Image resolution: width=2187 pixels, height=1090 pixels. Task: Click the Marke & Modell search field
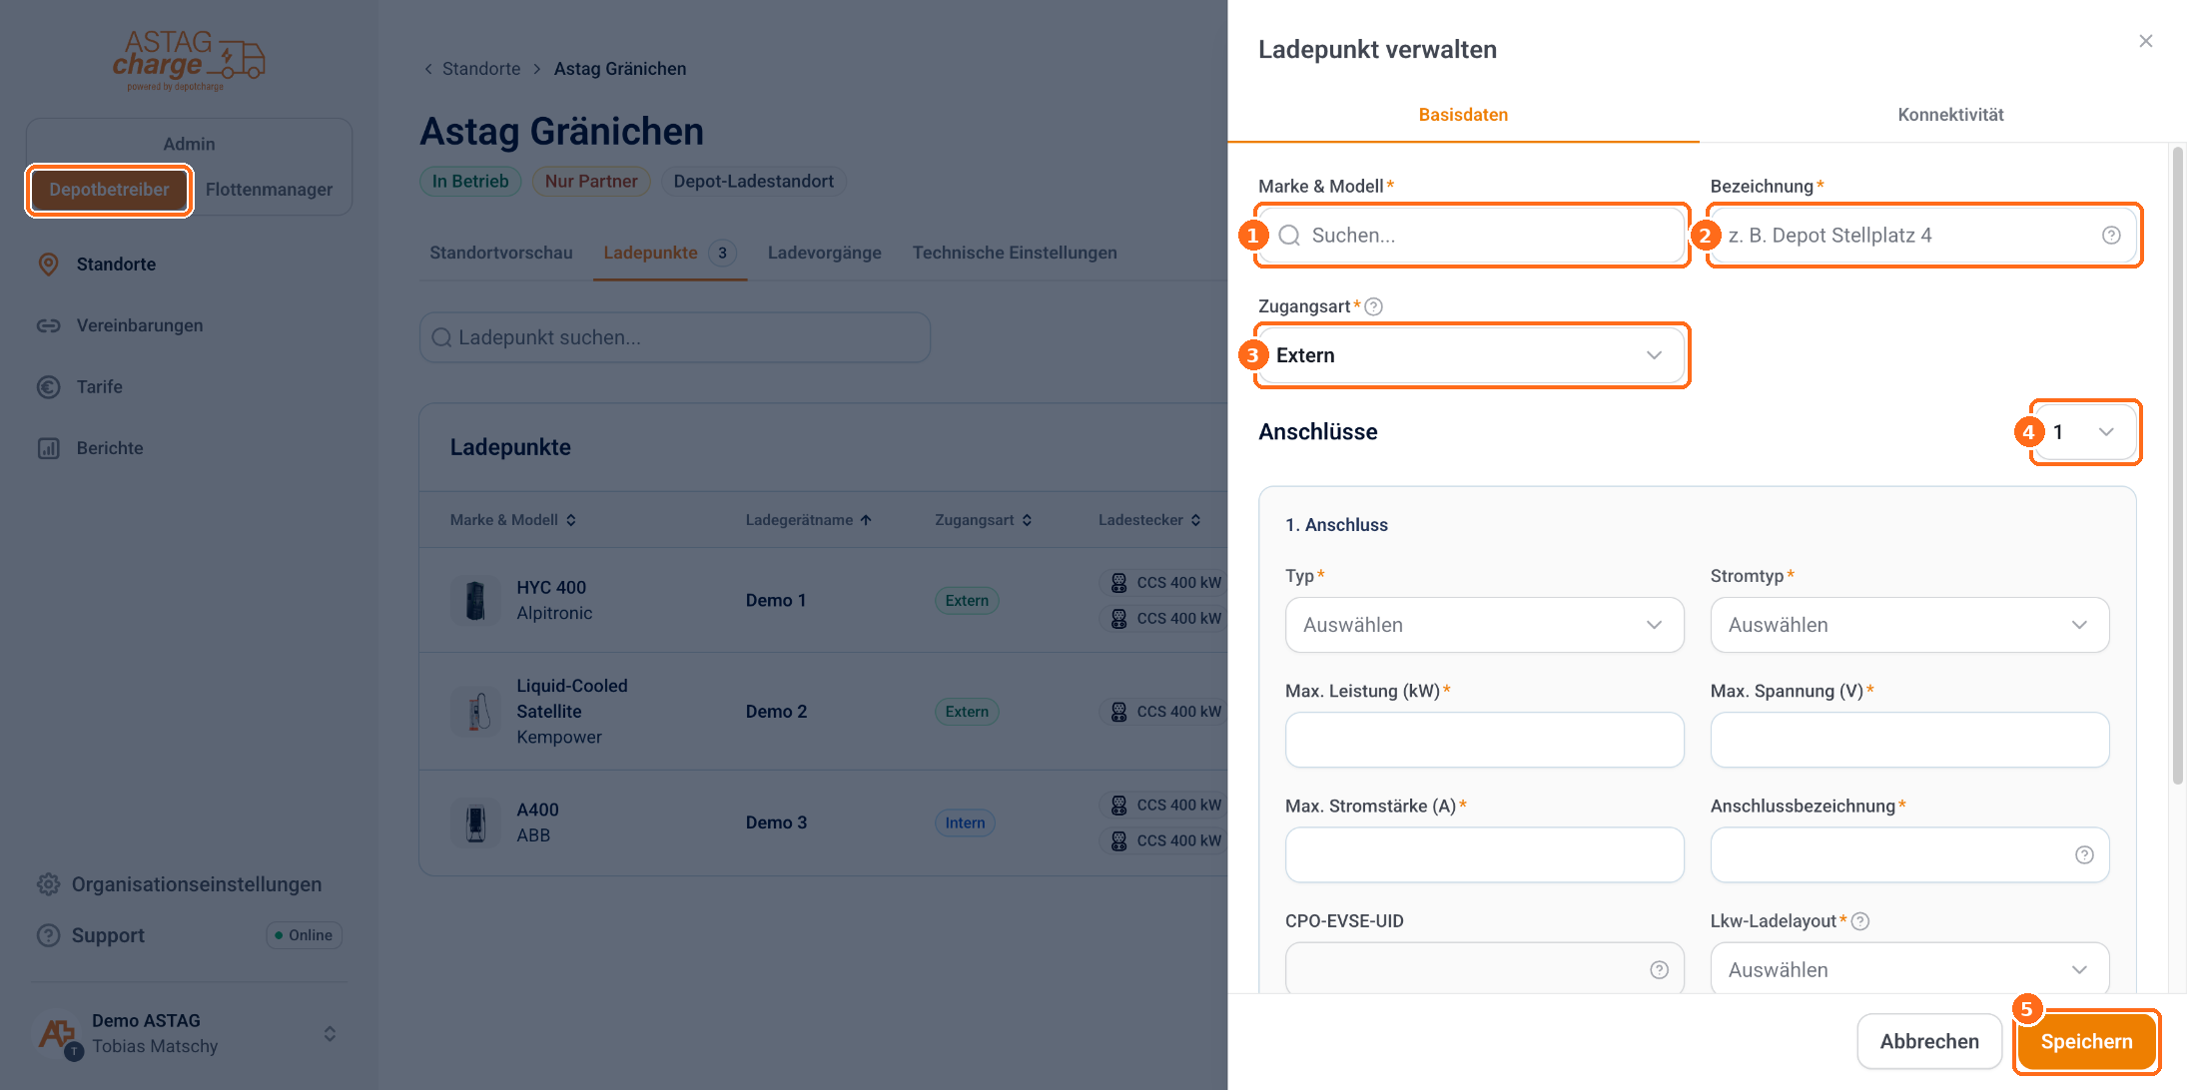point(1471,236)
